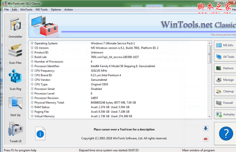Open the Uninstaller tool

15,27
